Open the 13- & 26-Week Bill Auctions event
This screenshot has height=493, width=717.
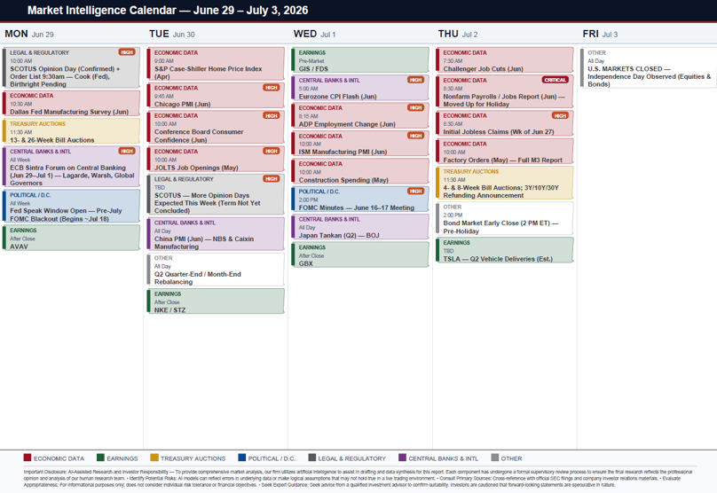(71, 131)
